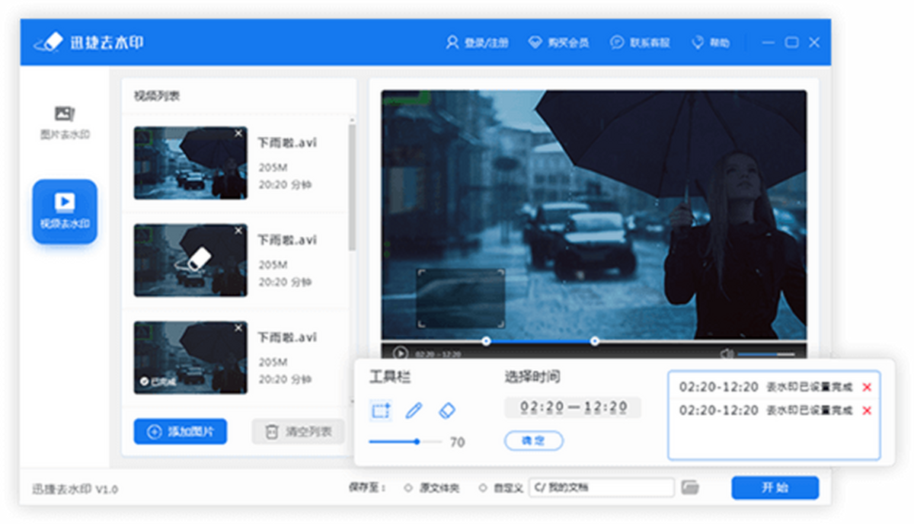Open the 帮助 menu
Screen dimensions: 914x524
710,43
